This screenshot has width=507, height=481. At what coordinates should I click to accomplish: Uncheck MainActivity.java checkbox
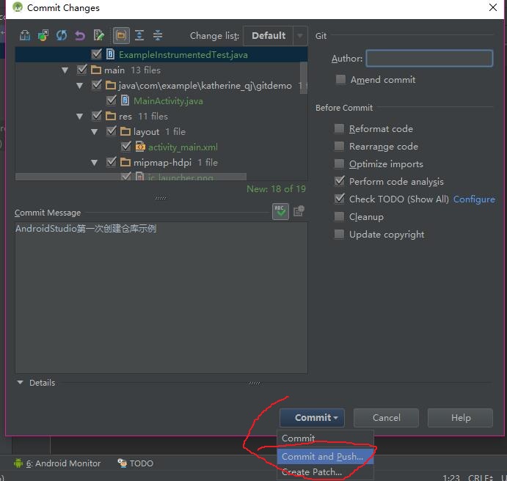pyautogui.click(x=112, y=100)
